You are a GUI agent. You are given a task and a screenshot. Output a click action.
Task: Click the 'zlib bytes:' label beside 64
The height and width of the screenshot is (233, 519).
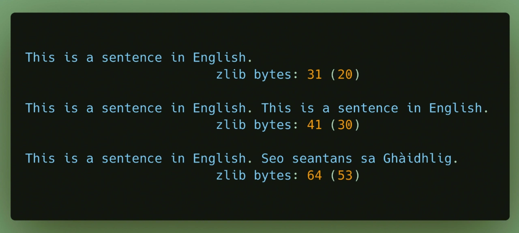[258, 175]
